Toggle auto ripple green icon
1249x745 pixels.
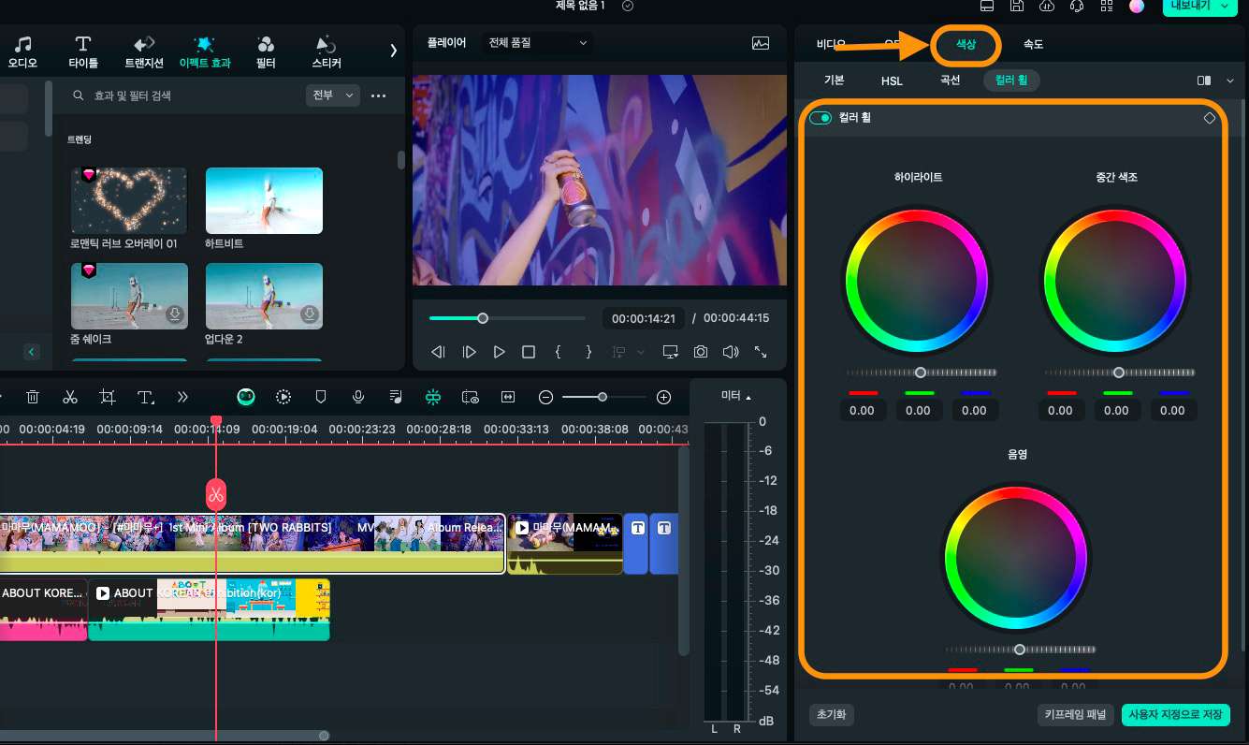(432, 397)
